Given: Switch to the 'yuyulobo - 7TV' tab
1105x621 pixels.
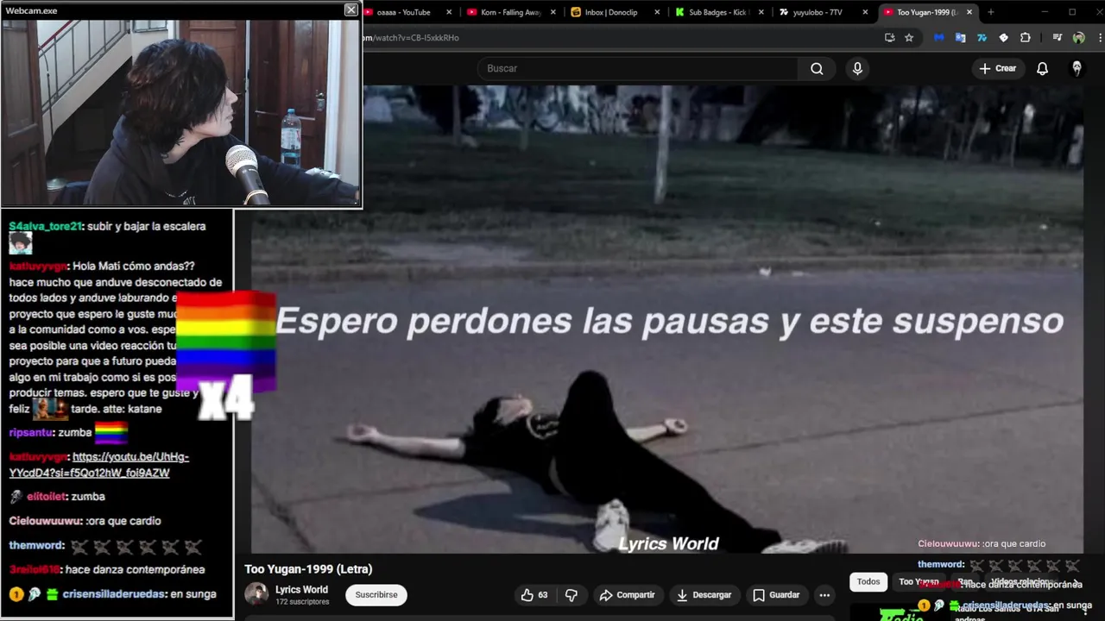Looking at the screenshot, I should coord(816,12).
